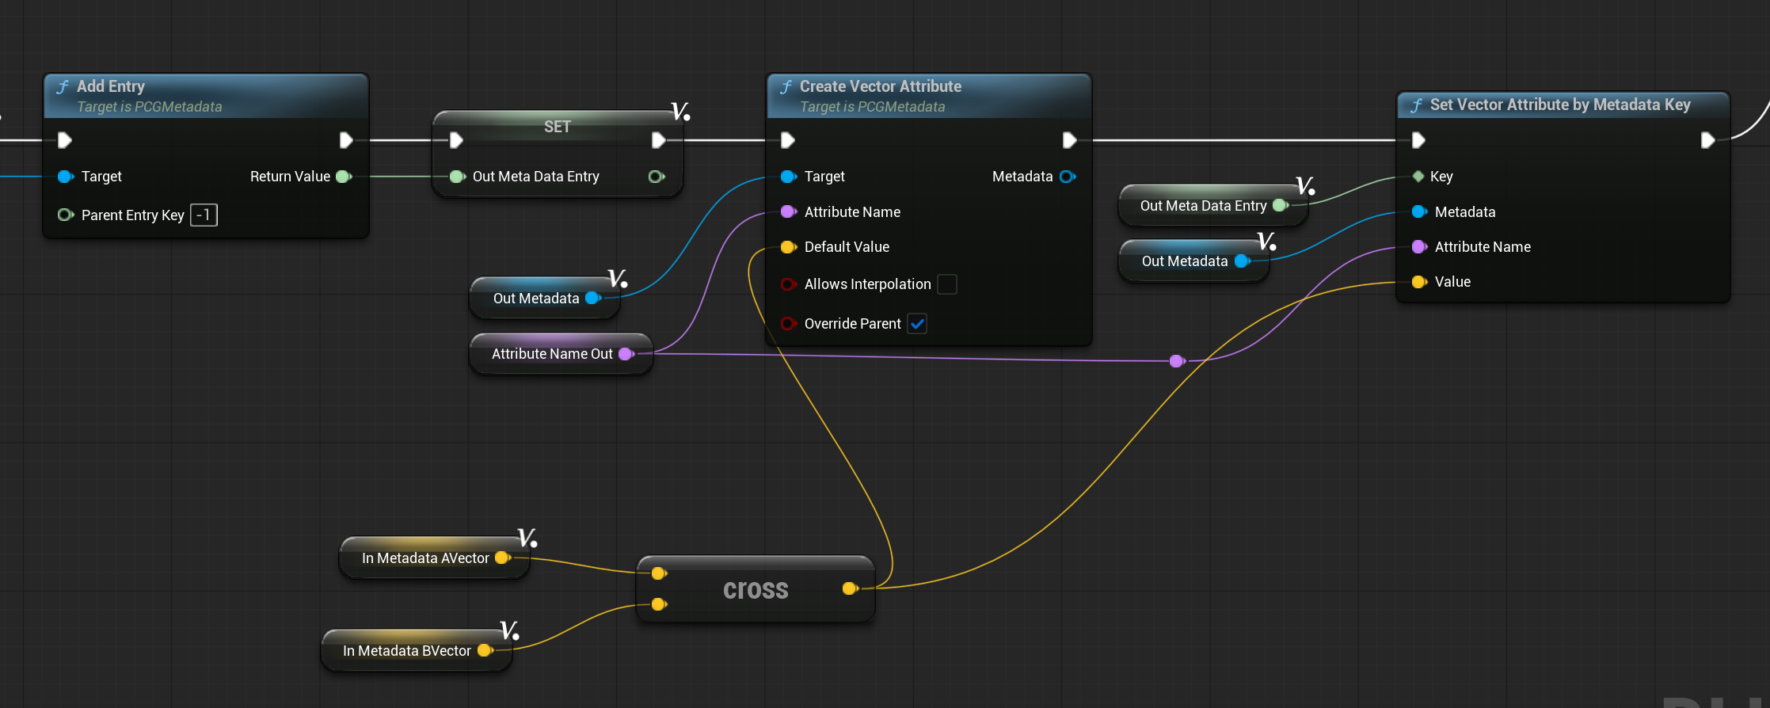The image size is (1770, 708).
Task: Edit the Parent Entry Key value field
Action: pyautogui.click(x=204, y=215)
